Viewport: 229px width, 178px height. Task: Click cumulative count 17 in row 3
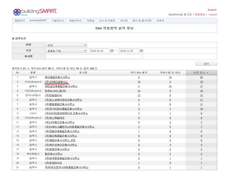(201, 86)
